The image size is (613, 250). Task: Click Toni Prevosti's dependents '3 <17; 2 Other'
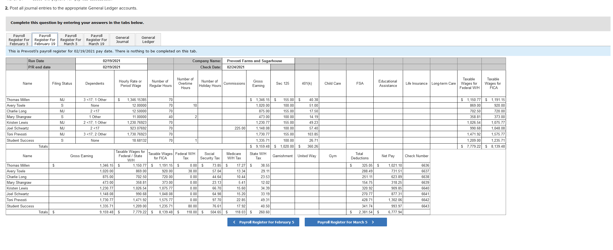[95, 134]
